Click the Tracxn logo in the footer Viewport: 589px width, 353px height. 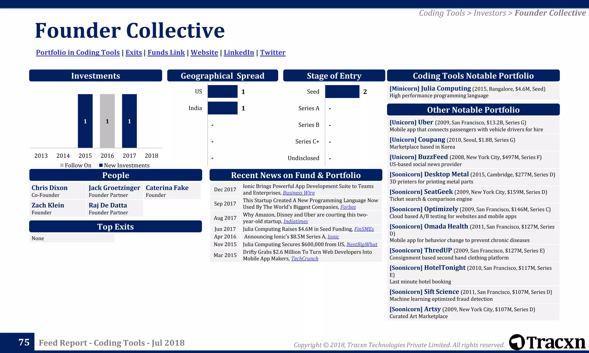tap(547, 342)
